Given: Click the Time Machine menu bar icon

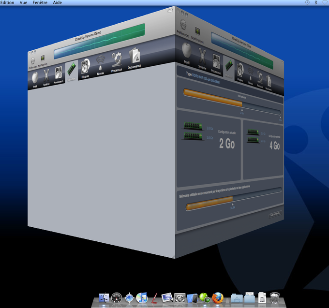Looking at the screenshot, I should (x=307, y=2).
